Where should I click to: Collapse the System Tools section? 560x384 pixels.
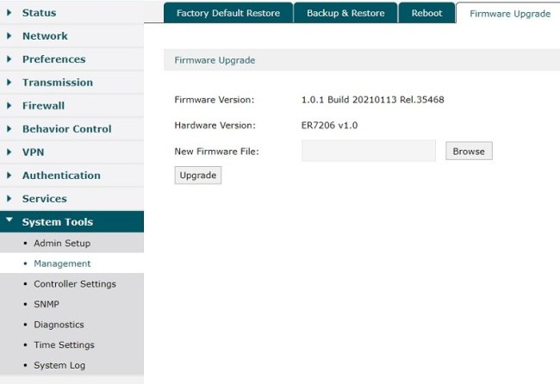click(x=57, y=222)
